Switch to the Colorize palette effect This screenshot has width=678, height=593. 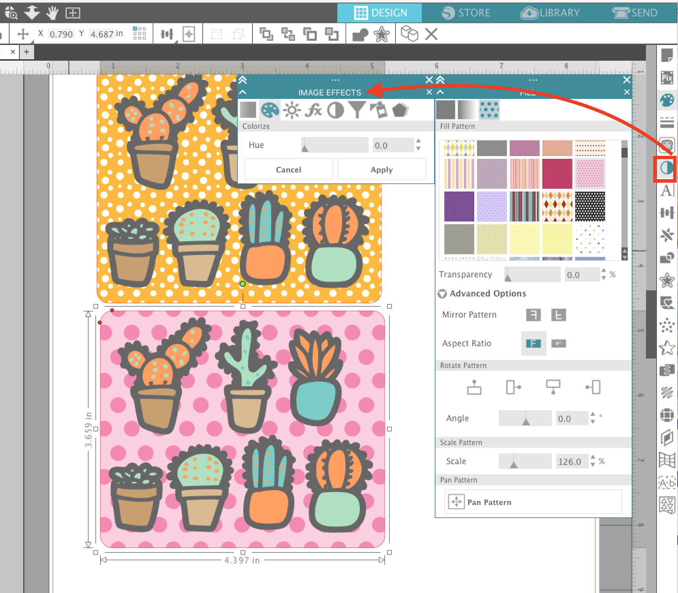pos(270,110)
